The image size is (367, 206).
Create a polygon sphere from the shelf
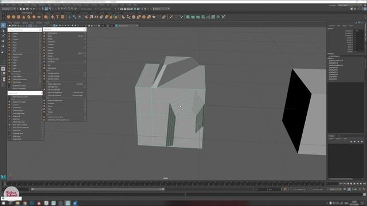[x=9, y=17]
